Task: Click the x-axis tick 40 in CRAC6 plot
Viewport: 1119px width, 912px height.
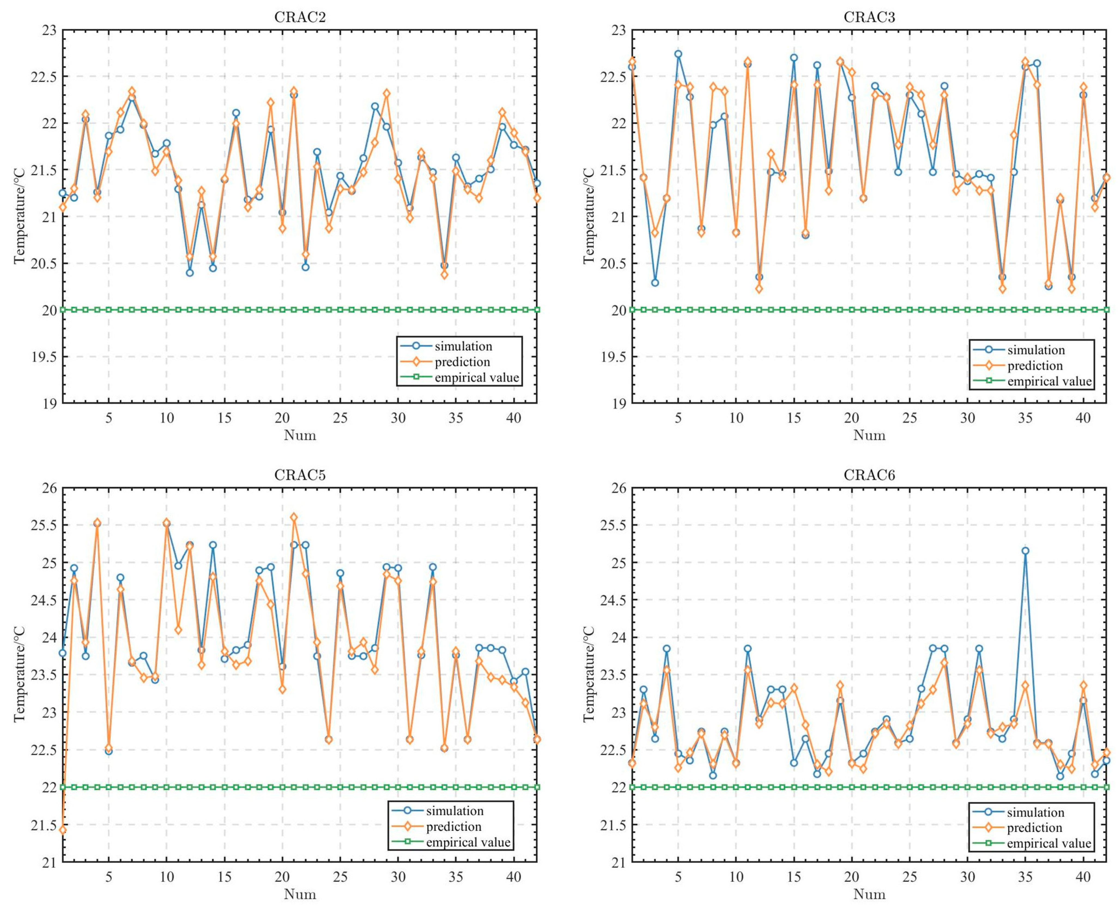Action: (1083, 877)
